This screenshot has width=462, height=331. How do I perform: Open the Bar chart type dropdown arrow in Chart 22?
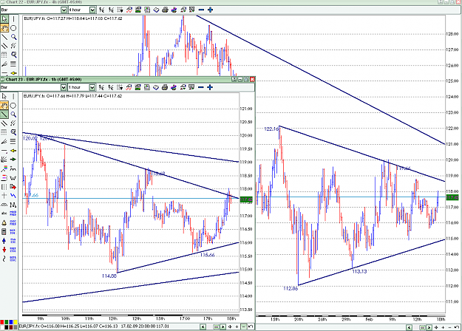[x=64, y=10]
